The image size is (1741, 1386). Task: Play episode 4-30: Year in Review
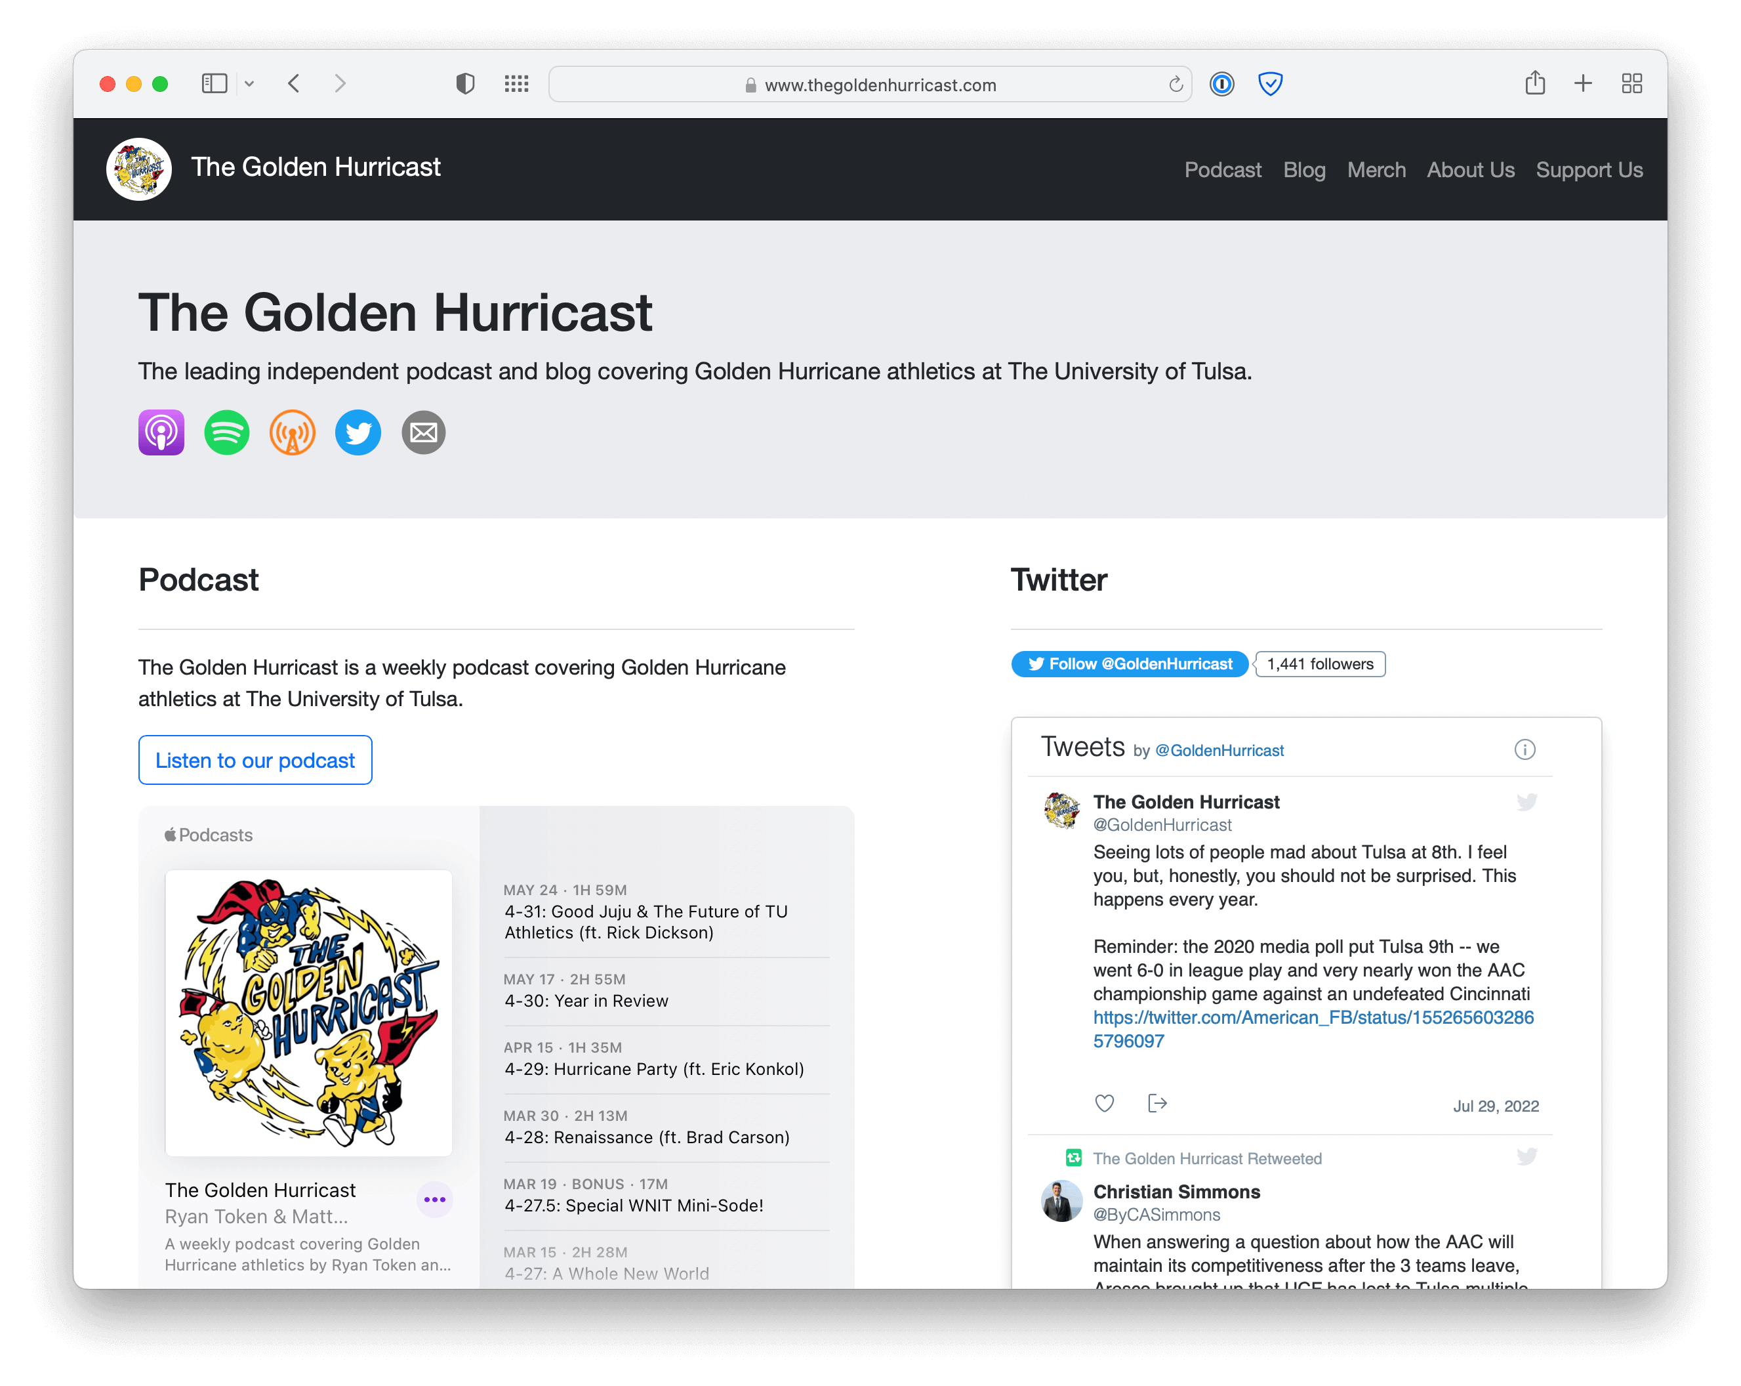coord(666,991)
